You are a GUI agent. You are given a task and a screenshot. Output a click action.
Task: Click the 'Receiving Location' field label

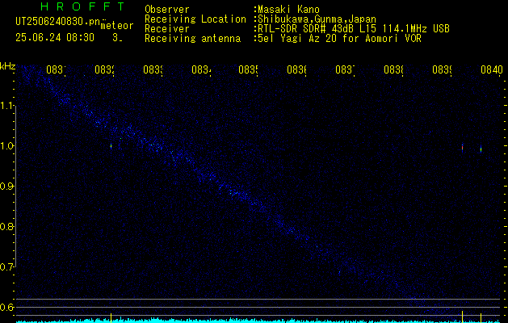[x=195, y=19]
